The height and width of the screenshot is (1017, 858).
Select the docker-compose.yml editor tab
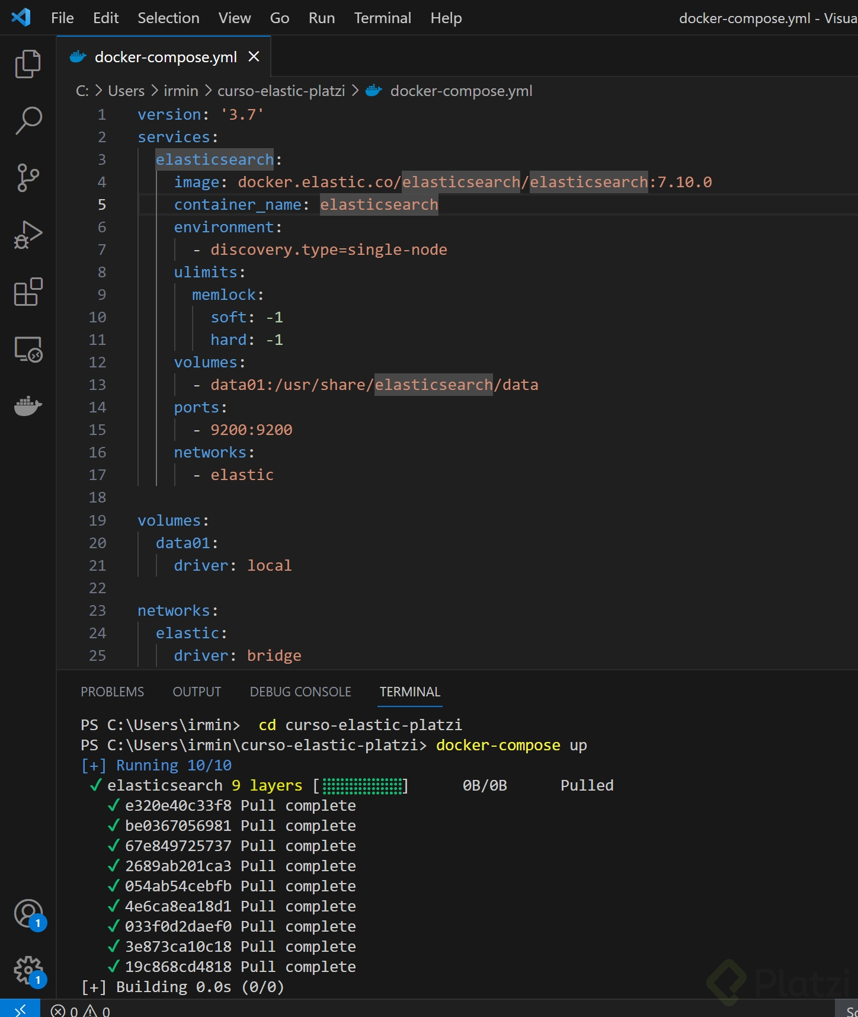(164, 56)
